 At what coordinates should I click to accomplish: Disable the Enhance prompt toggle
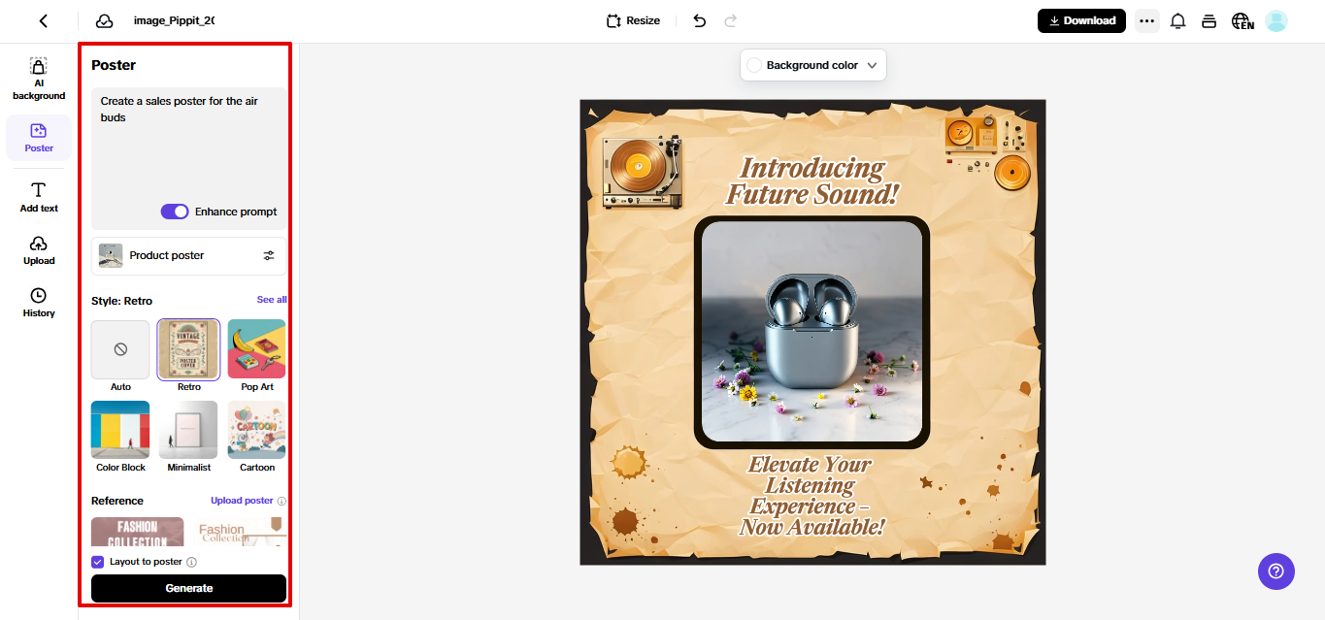[x=175, y=211]
